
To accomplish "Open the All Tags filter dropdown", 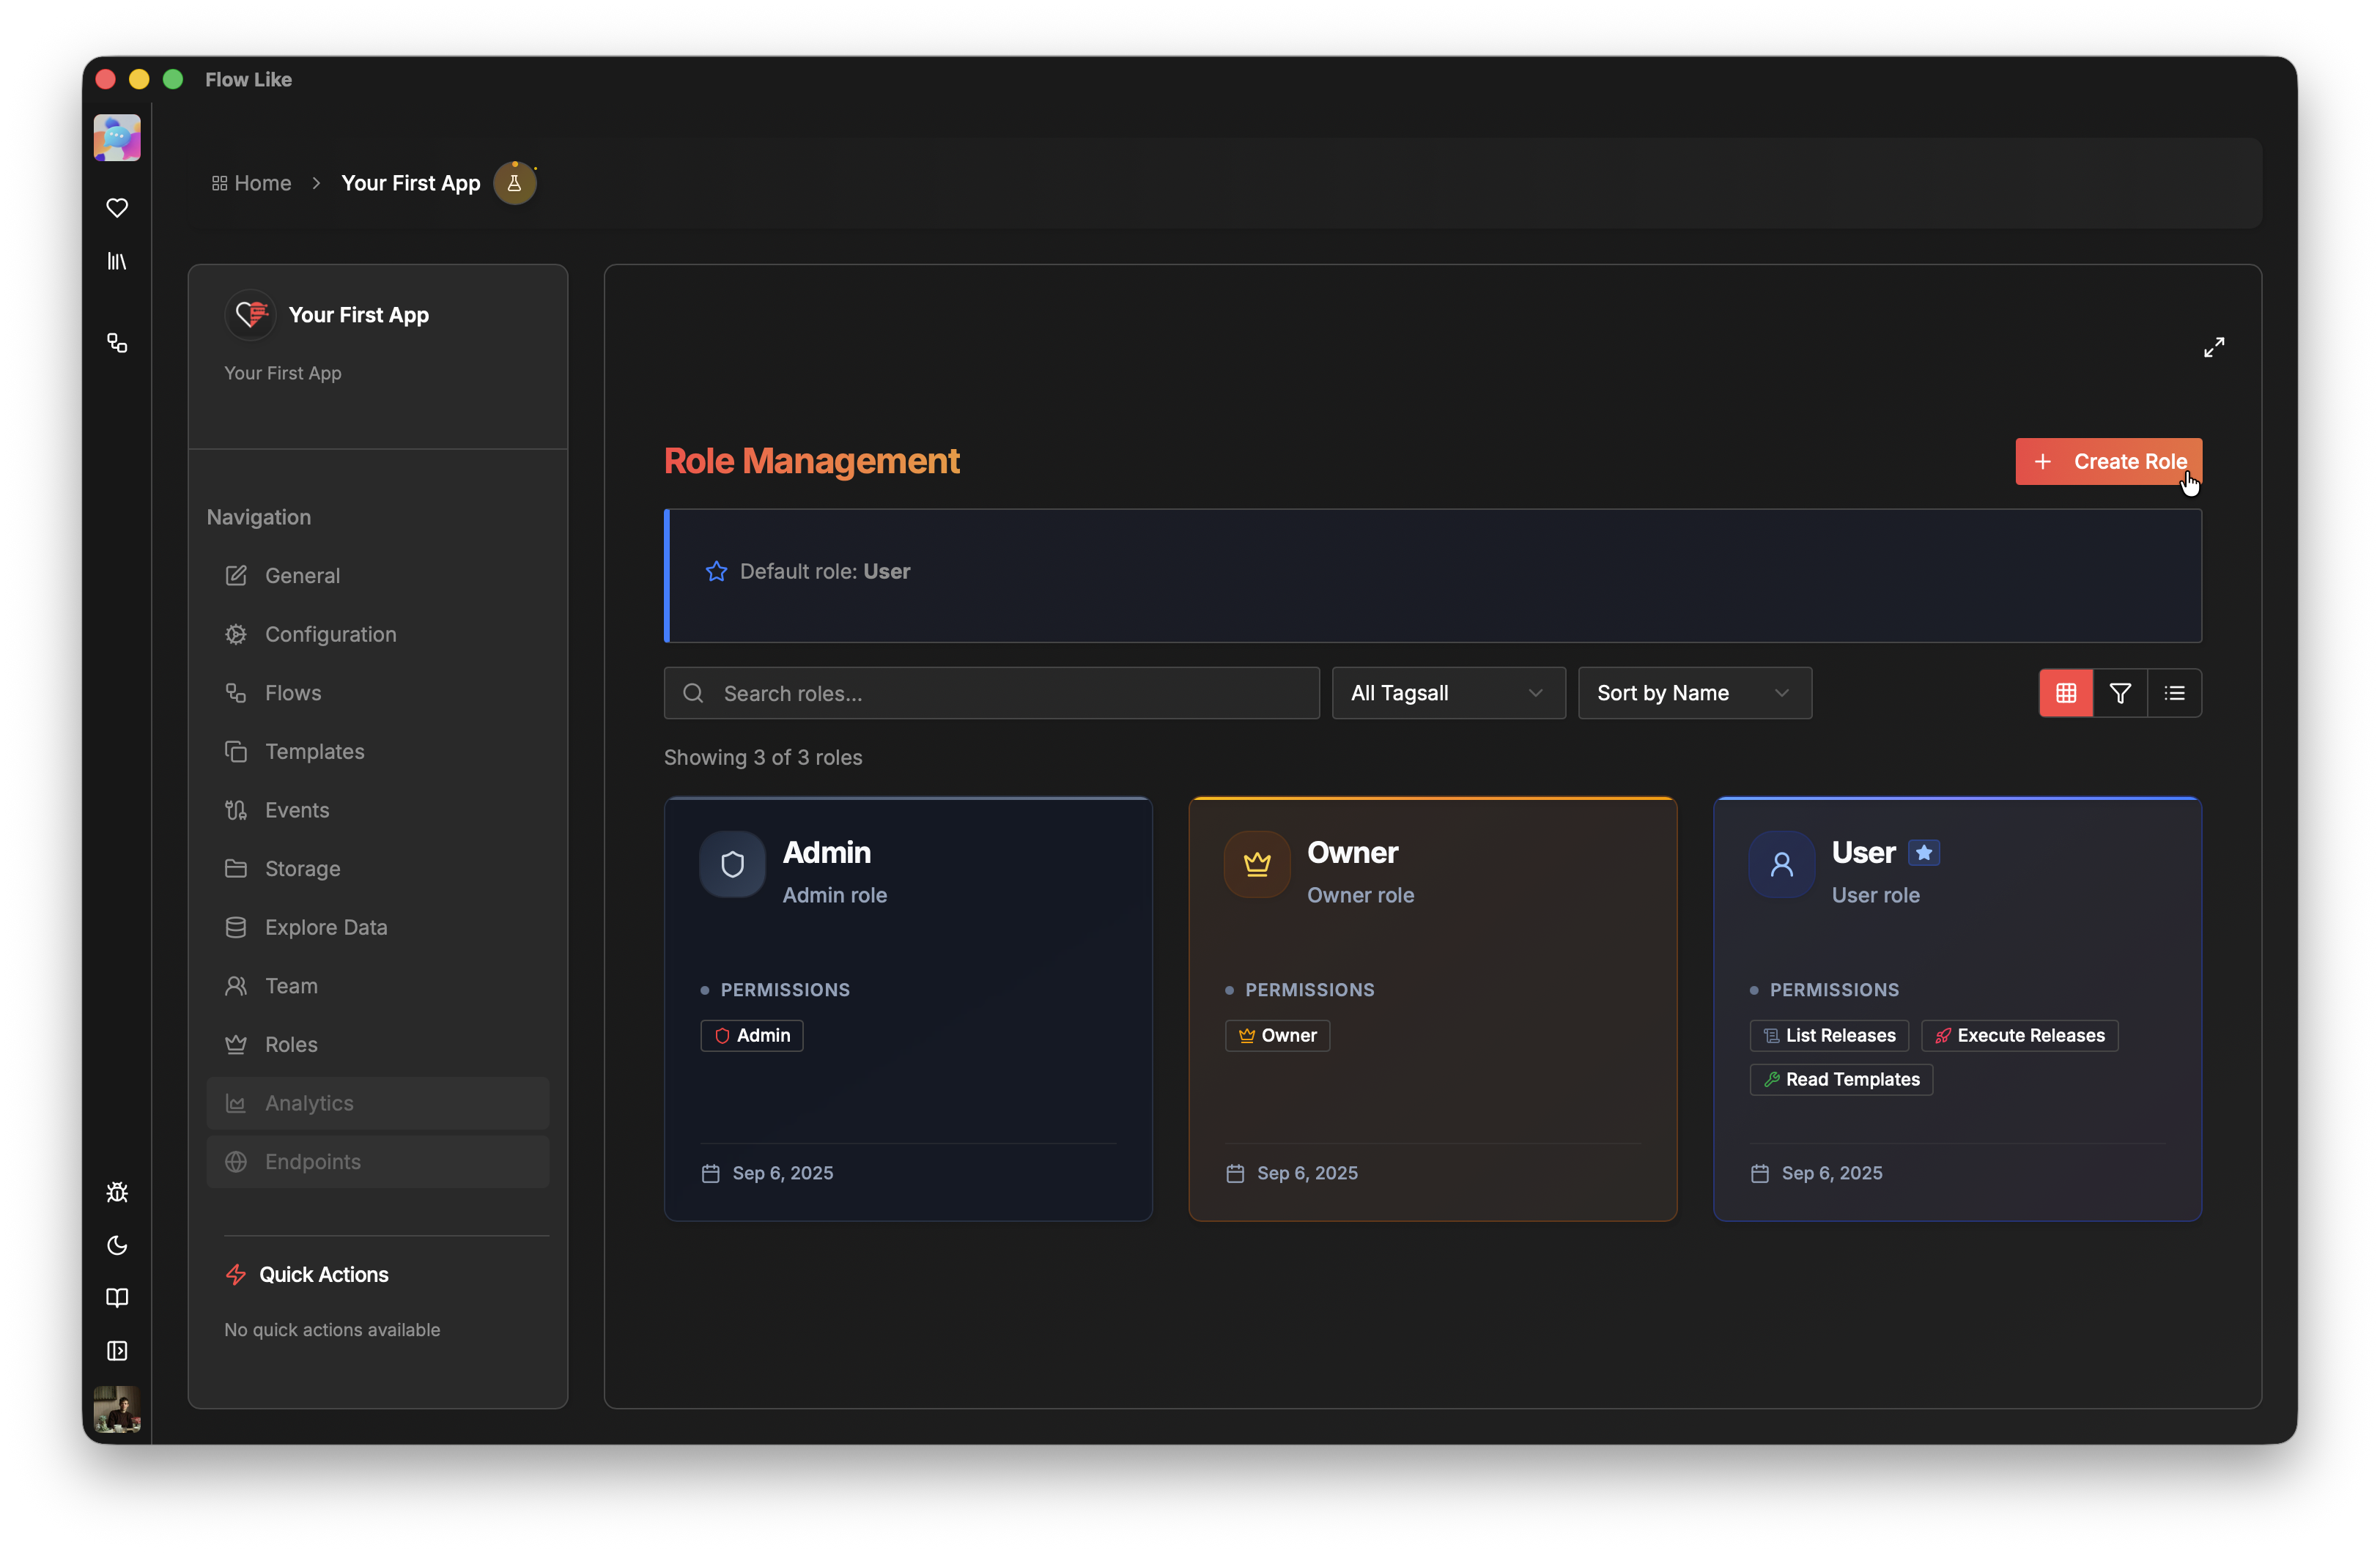I will pos(1448,692).
